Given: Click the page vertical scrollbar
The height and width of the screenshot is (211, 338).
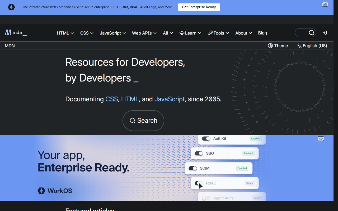Looking at the screenshot, I should pos(336,105).
